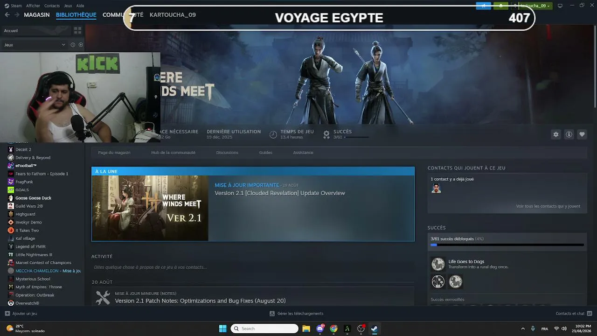Click the eFootball game icon
Viewport: 597px width, 336px height.
[11, 166]
